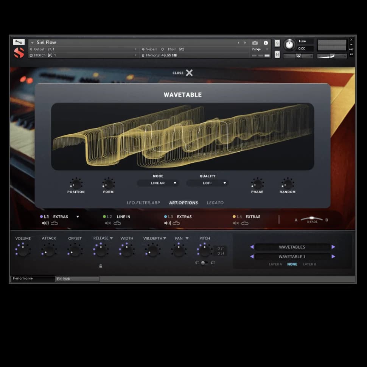
Task: Click the link icon under L1
Action: pos(54,223)
